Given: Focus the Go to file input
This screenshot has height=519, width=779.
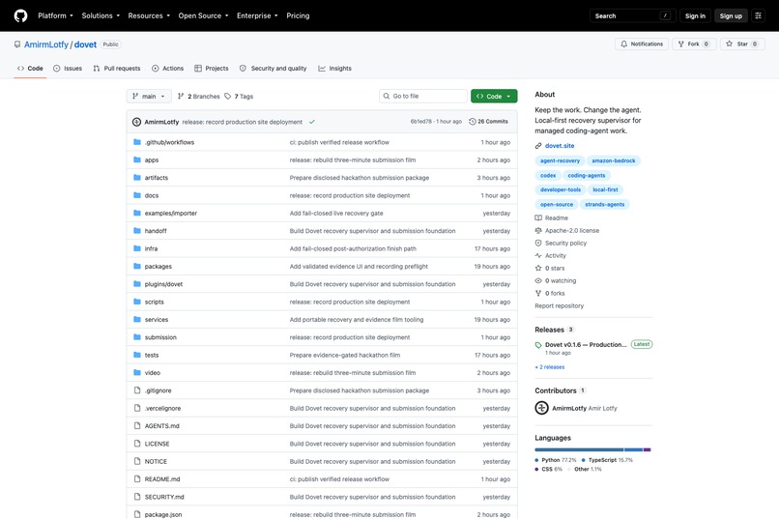Looking at the screenshot, I should 423,97.
